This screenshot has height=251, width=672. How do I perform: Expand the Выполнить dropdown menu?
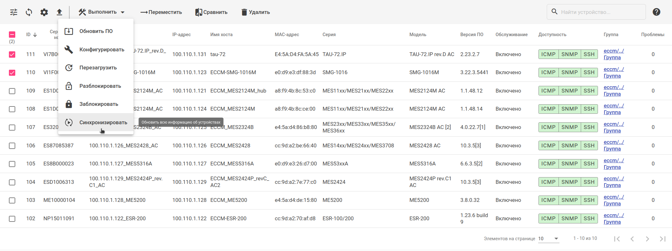click(x=102, y=12)
